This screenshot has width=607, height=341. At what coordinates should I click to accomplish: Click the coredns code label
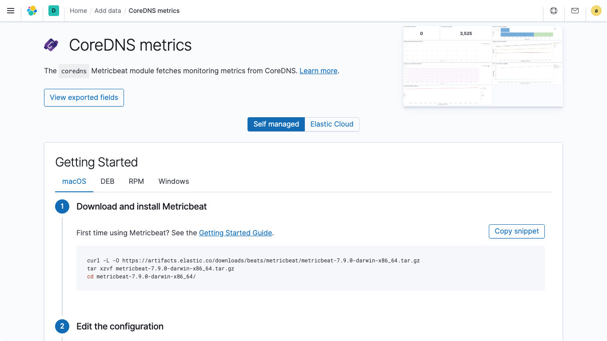[x=74, y=71]
